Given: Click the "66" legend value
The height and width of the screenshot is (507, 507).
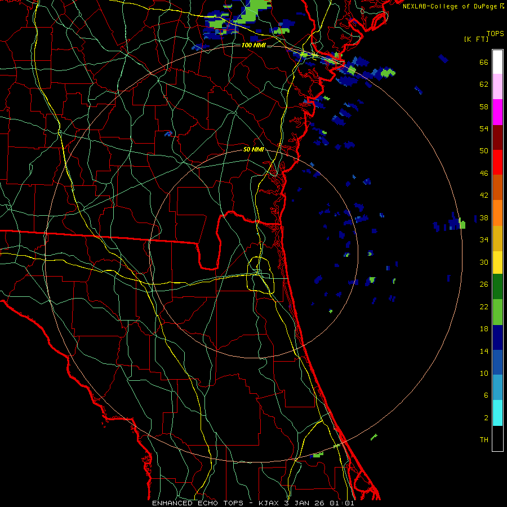Looking at the screenshot, I should (484, 62).
